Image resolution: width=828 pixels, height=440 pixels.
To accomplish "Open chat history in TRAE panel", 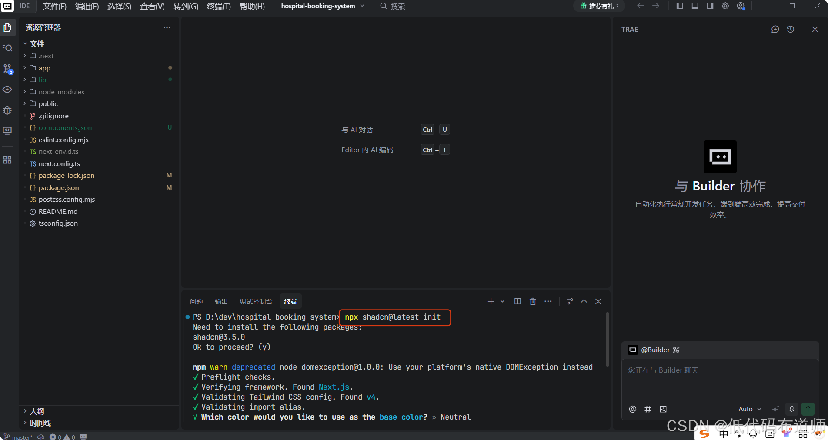I will pos(791,29).
